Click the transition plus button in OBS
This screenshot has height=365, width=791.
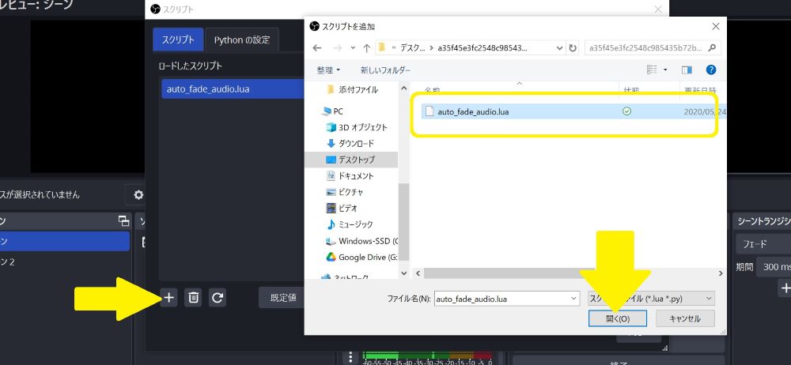coord(785,288)
